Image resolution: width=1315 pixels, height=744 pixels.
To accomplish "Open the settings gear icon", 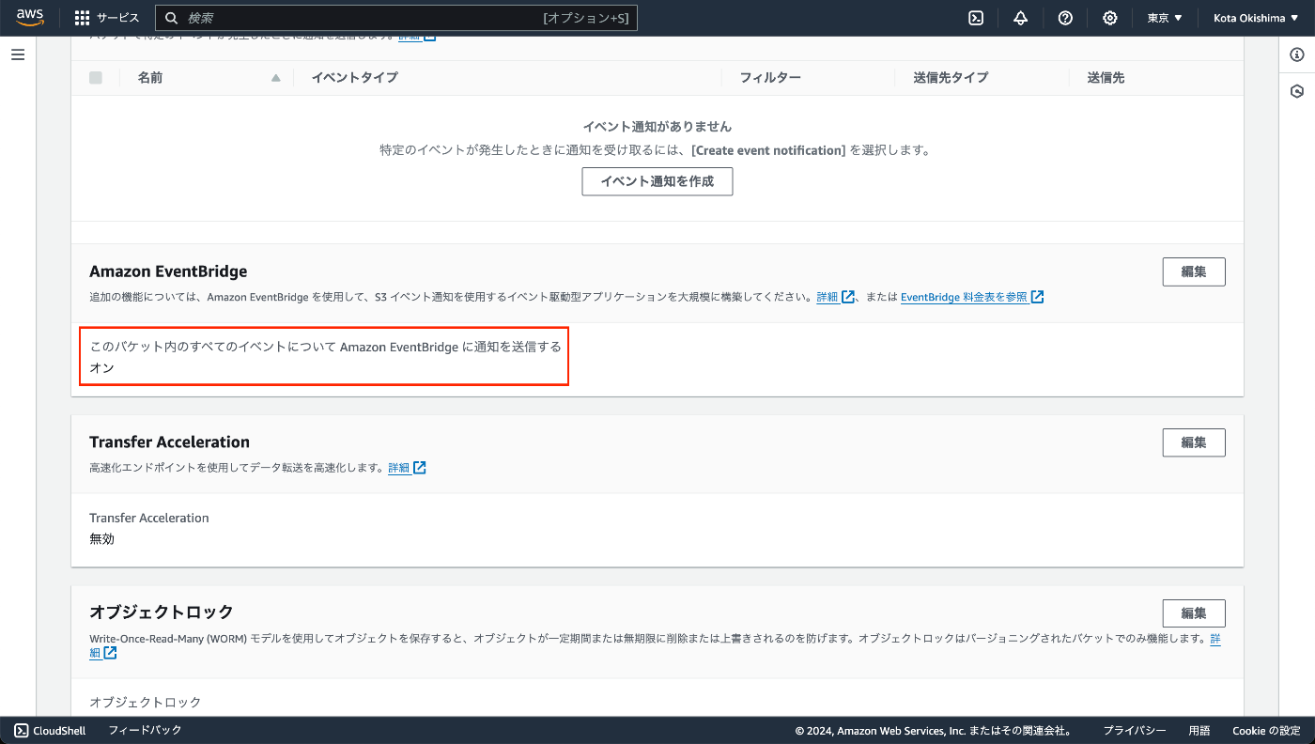I will (1110, 18).
